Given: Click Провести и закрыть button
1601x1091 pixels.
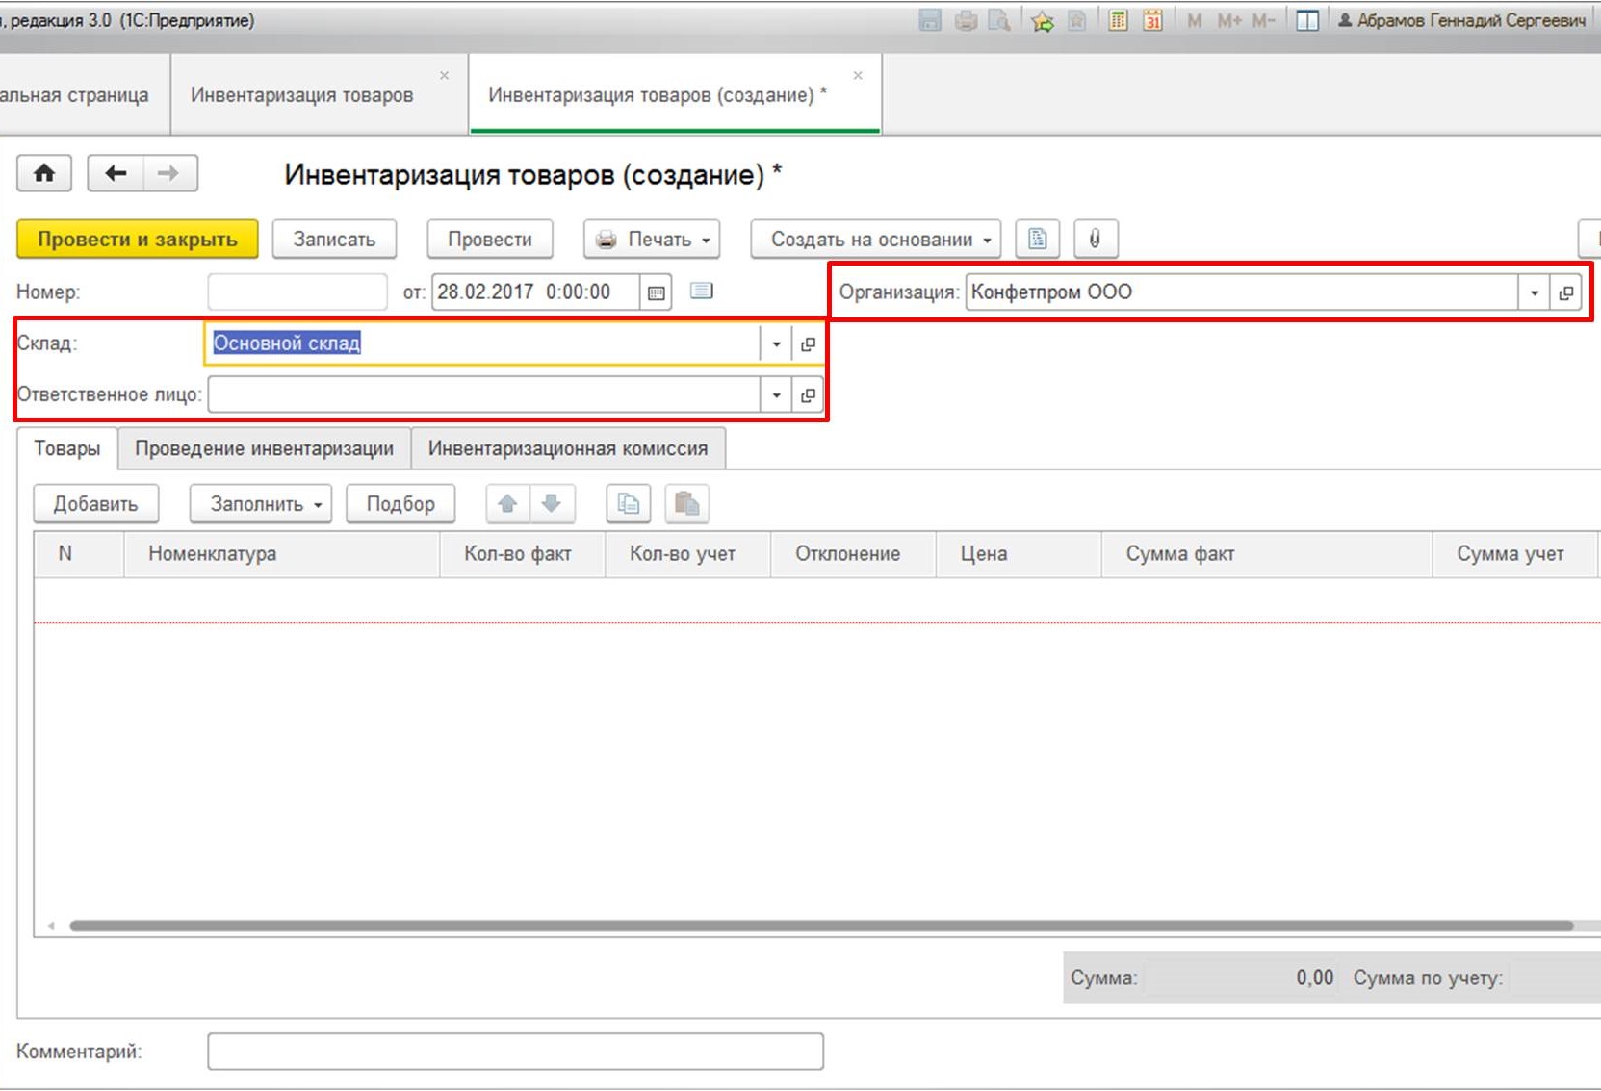Looking at the screenshot, I should pyautogui.click(x=138, y=239).
